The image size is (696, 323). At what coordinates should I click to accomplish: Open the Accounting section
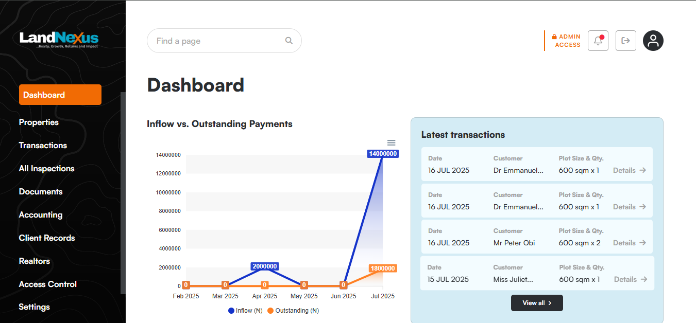[x=41, y=215]
